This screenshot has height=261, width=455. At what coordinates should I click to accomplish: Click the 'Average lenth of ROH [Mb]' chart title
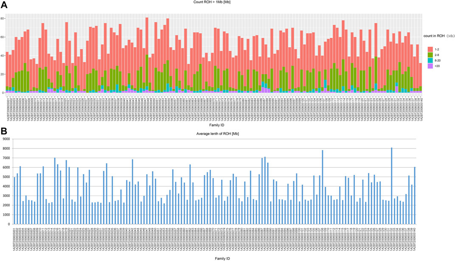[218, 134]
